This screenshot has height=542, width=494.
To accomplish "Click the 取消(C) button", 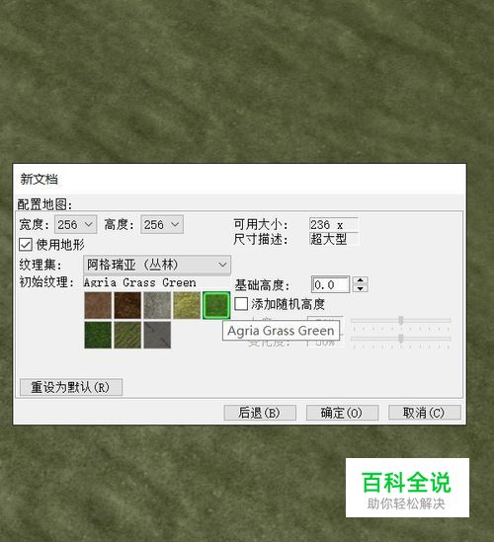I will coord(425,413).
